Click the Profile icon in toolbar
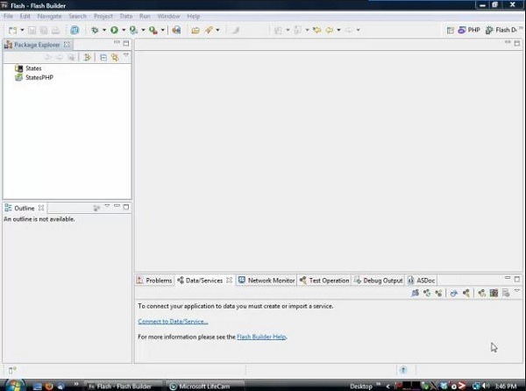 tap(133, 30)
